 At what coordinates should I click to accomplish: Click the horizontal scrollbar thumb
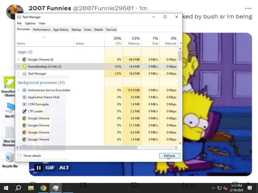(78, 147)
